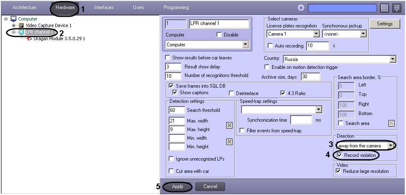Image resolution: width=406 pixels, height=195 pixels.
Task: Click the Cancel button
Action: click(210, 186)
